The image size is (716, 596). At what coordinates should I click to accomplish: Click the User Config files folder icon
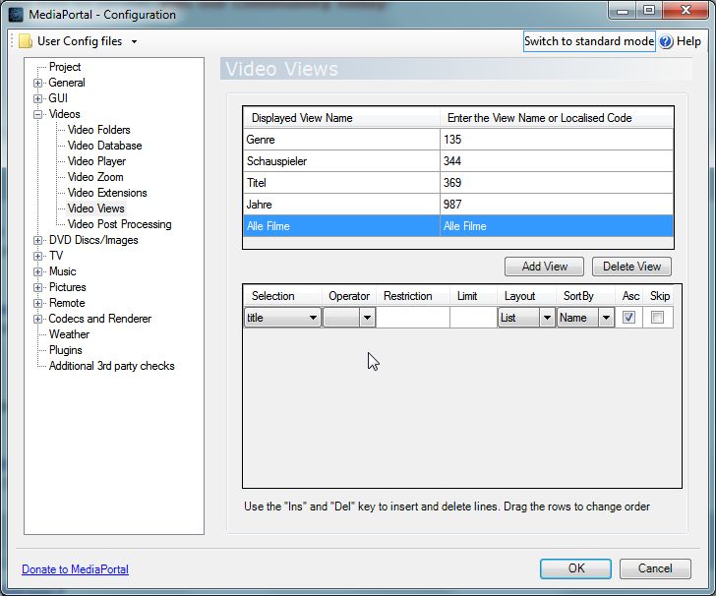[25, 41]
